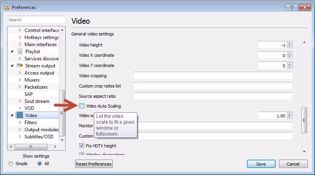
Task: Expand the Muxers tree node
Action: point(20,80)
